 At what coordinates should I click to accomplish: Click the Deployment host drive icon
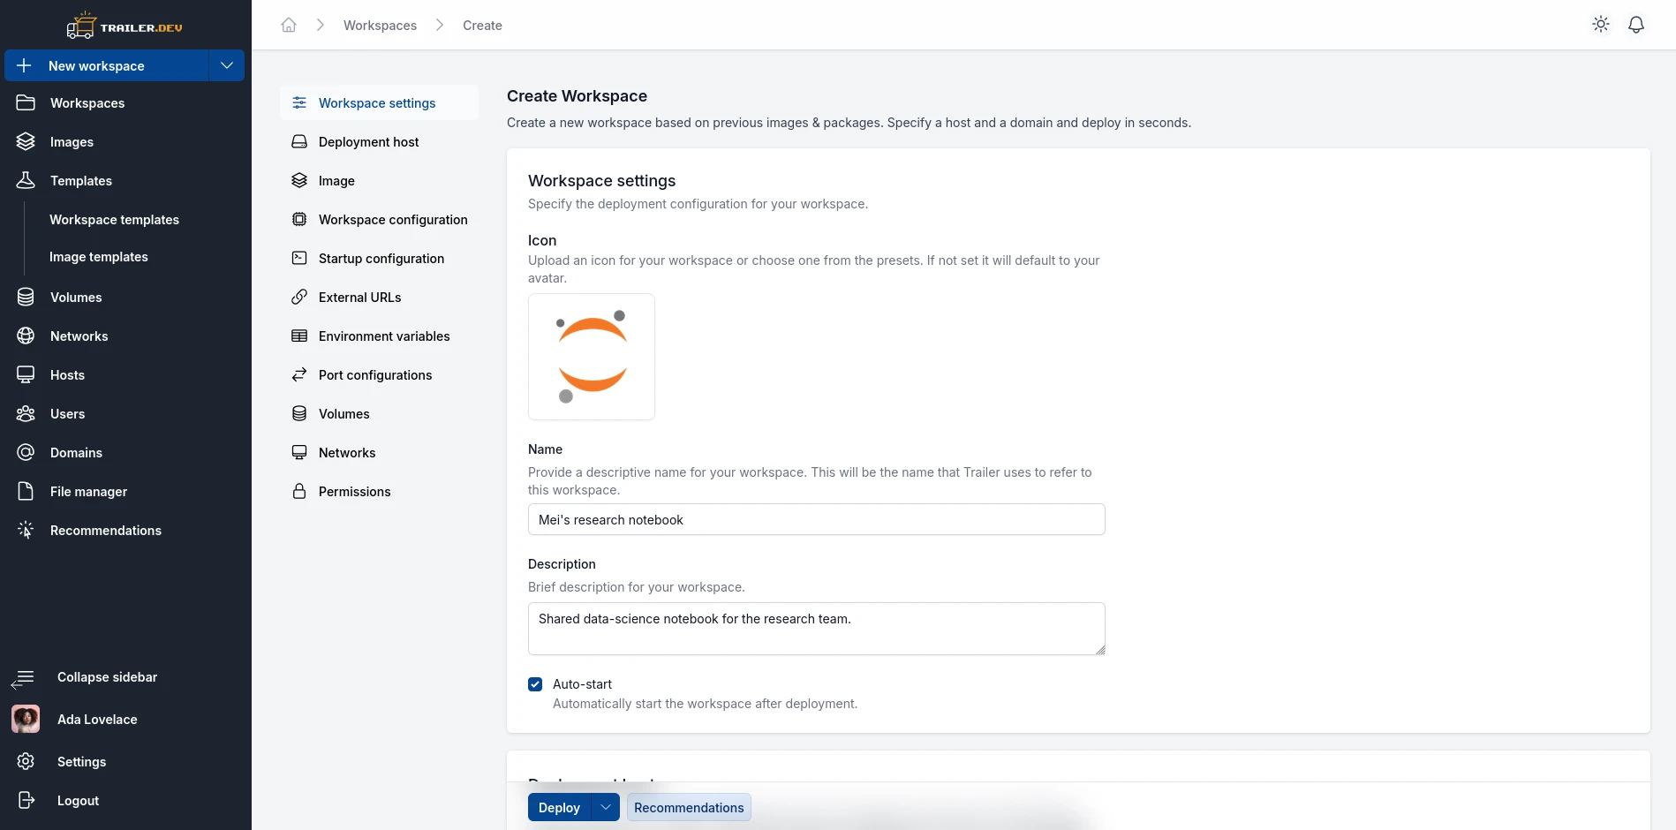pyautogui.click(x=299, y=141)
